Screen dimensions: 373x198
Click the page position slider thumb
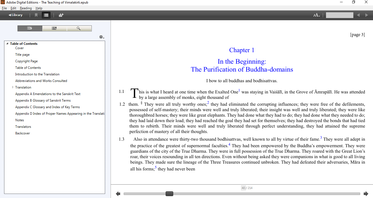[169, 194]
